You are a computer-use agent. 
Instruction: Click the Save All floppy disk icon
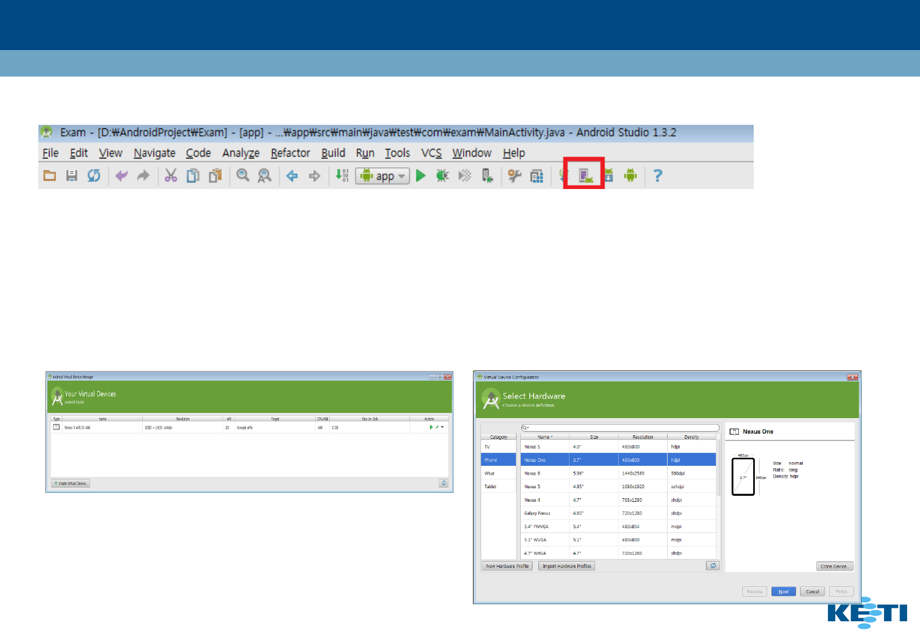pos(72,175)
